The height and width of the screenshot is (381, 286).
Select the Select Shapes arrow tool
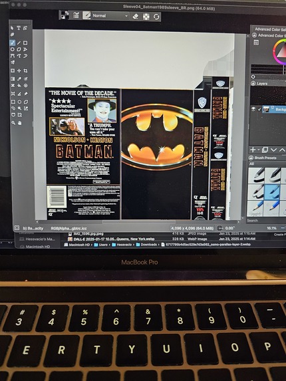coord(12,28)
